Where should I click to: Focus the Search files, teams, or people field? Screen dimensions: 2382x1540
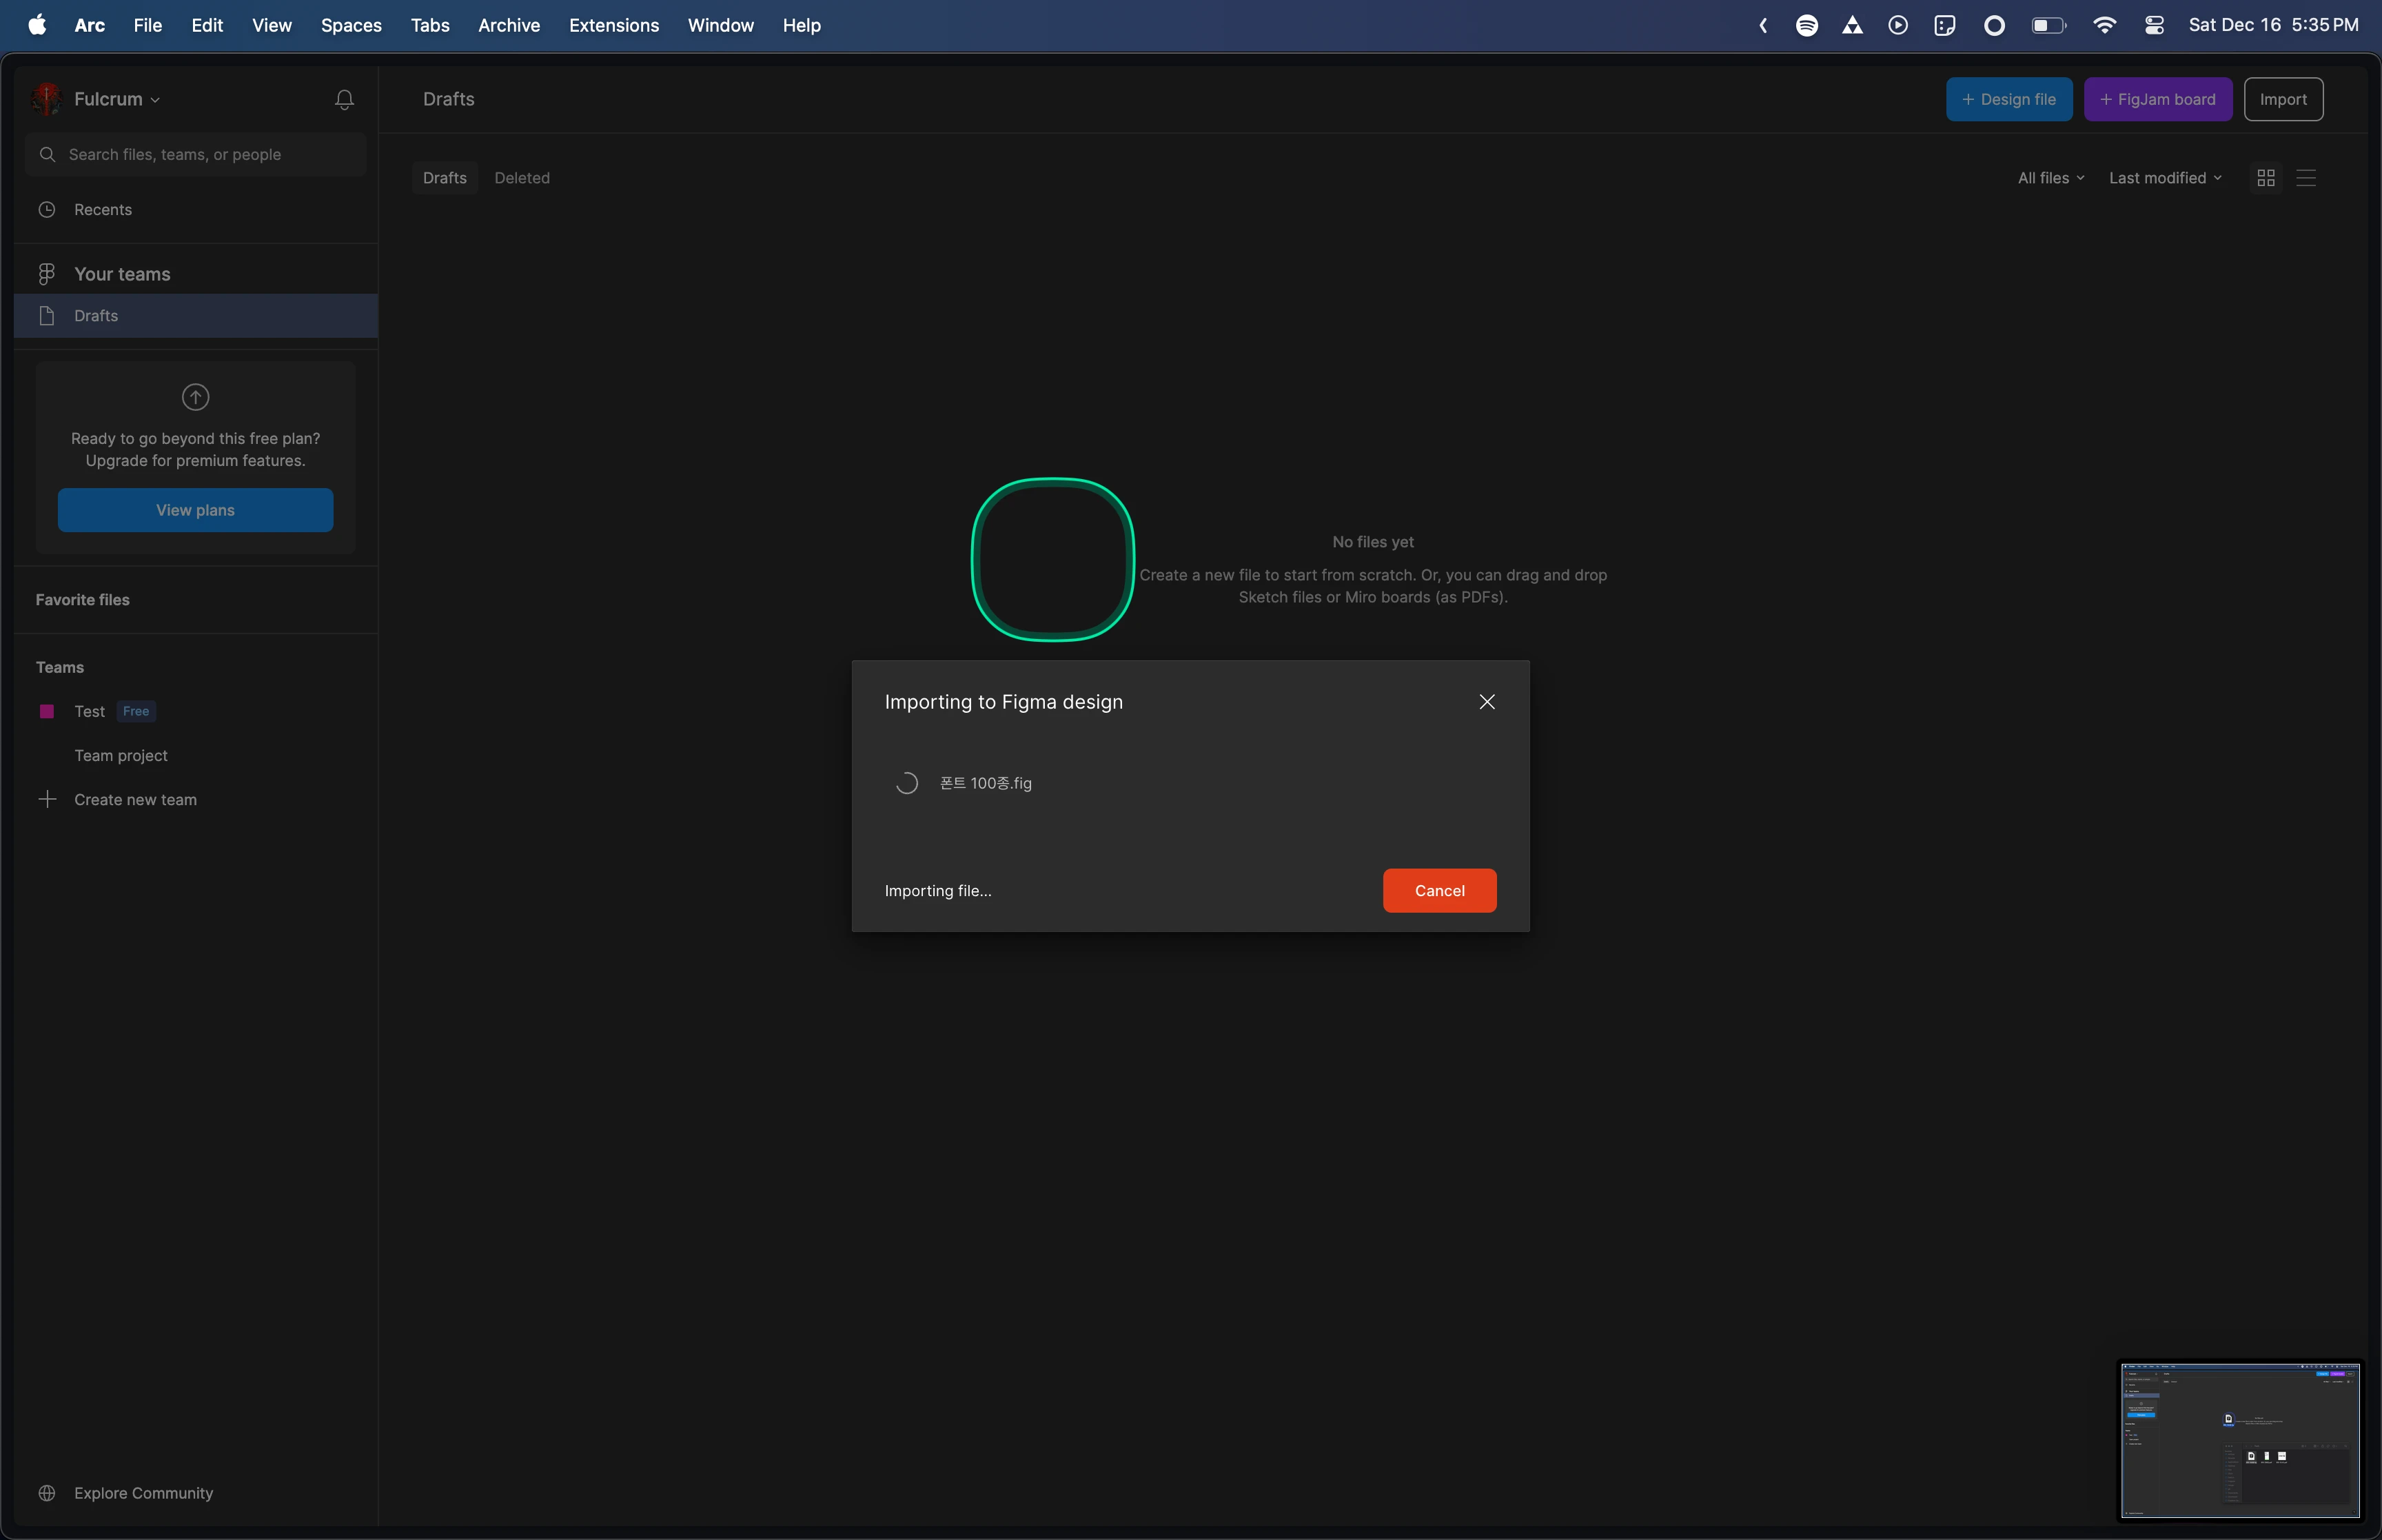[x=196, y=154]
